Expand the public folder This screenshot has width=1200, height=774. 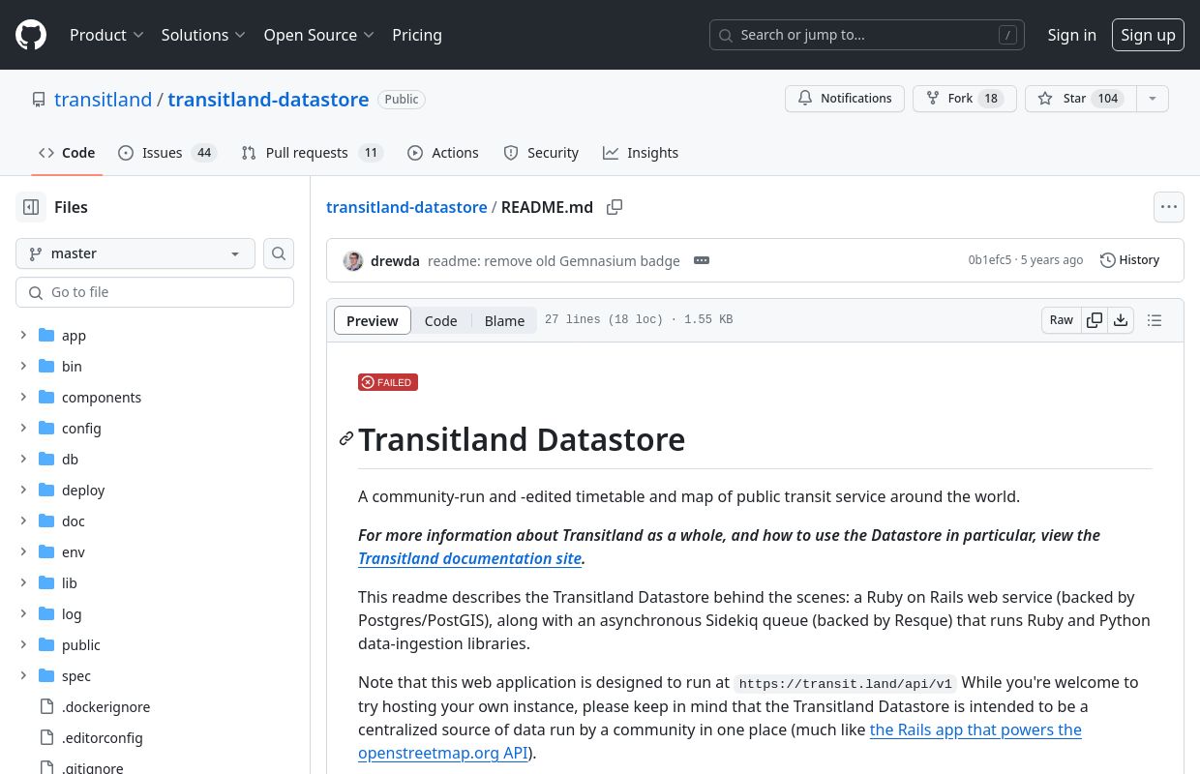tap(23, 644)
